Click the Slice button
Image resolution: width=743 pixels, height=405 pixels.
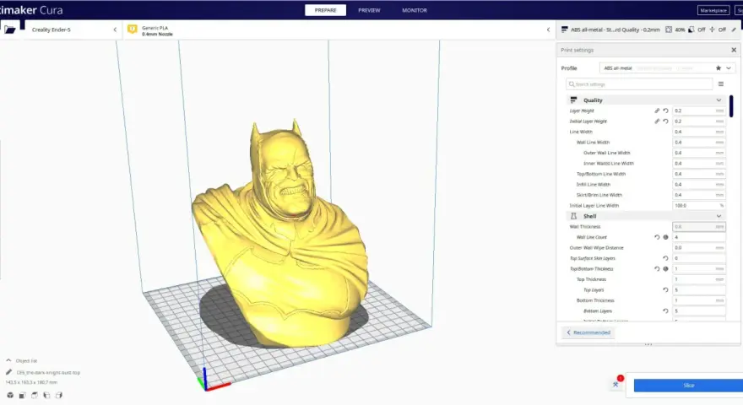[x=688, y=386]
